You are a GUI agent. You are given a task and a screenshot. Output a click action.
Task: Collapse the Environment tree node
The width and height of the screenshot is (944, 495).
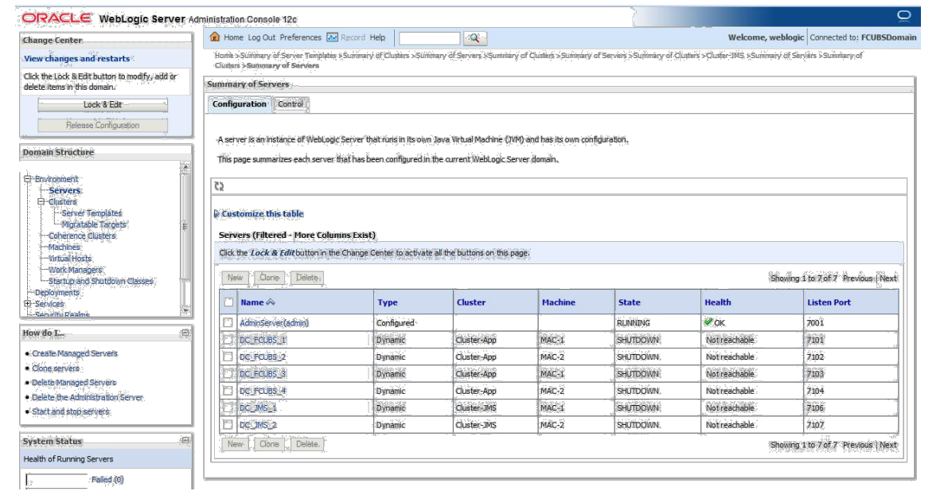tap(28, 179)
